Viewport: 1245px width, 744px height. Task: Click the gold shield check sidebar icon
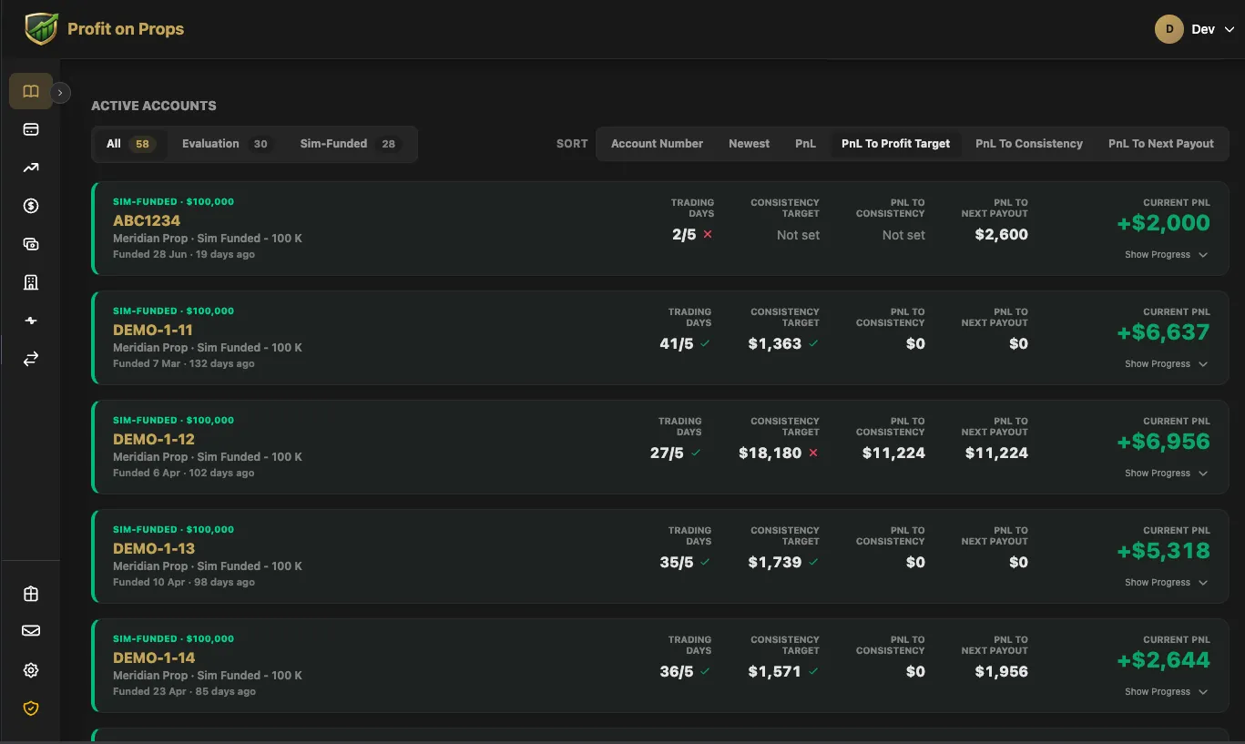(31, 708)
